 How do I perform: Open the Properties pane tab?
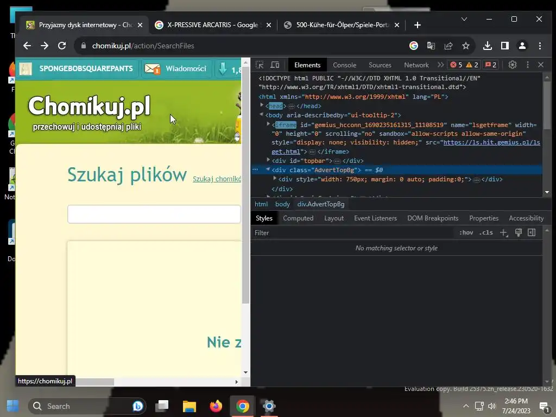484,218
